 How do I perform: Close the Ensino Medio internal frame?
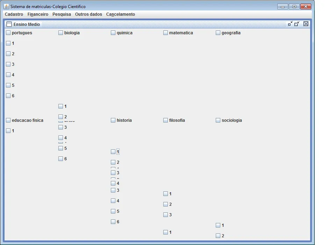tap(306, 24)
